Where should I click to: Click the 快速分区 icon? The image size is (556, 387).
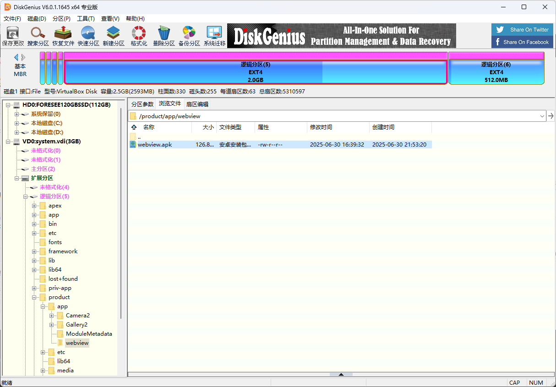click(x=88, y=35)
